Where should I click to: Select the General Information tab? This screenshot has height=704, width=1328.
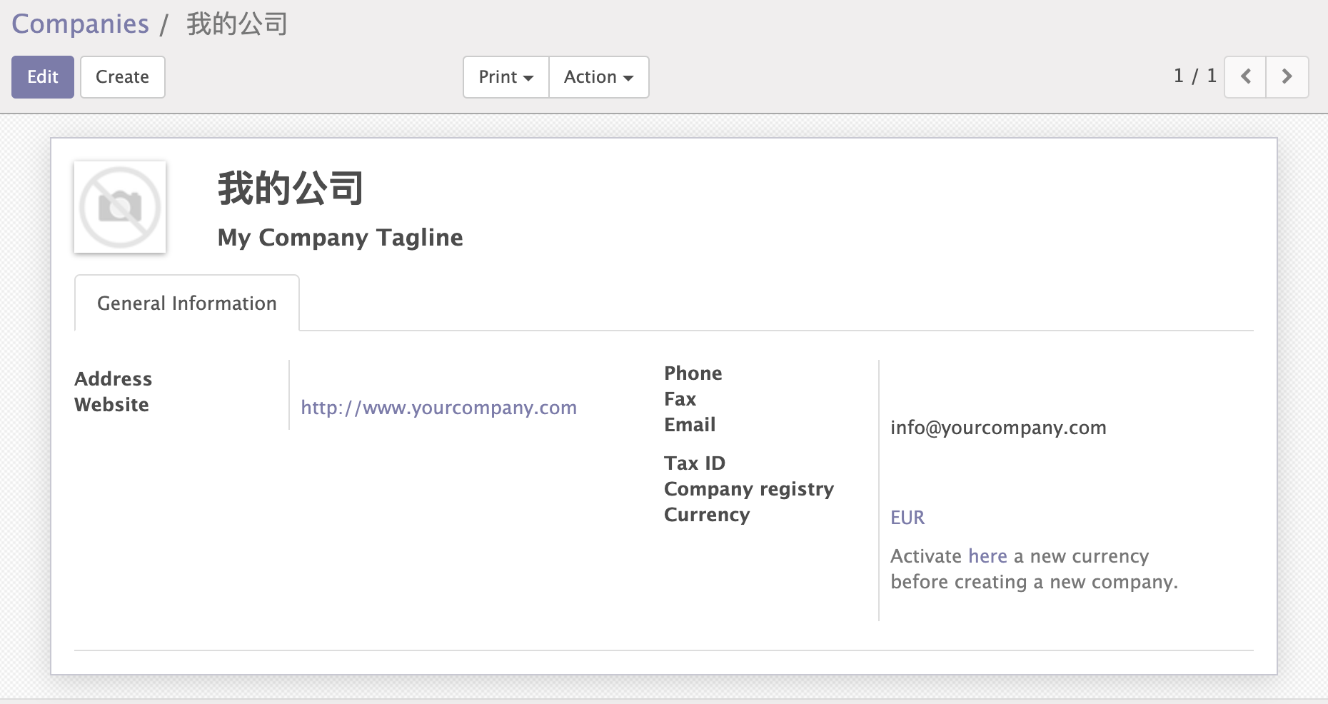tap(187, 303)
